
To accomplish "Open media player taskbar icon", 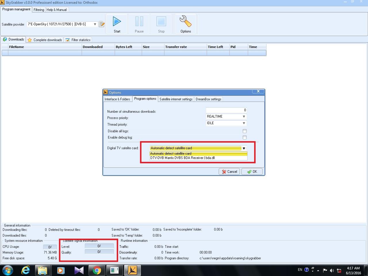I will click(x=61, y=270).
